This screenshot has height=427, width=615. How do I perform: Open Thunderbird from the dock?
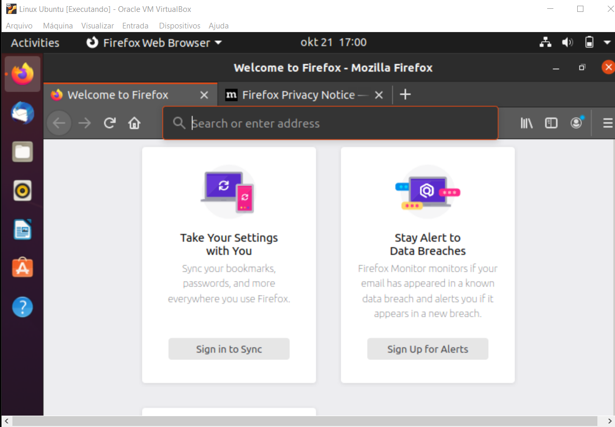pos(22,112)
